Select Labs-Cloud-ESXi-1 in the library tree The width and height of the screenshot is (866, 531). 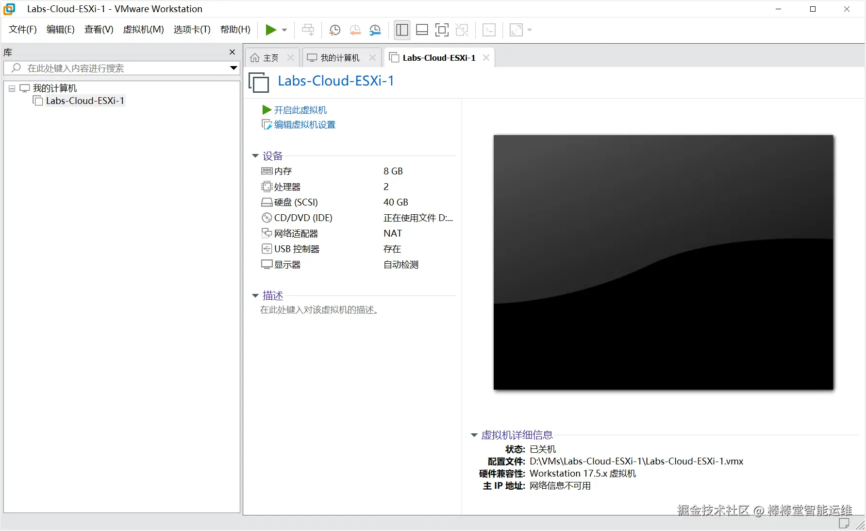(x=85, y=101)
